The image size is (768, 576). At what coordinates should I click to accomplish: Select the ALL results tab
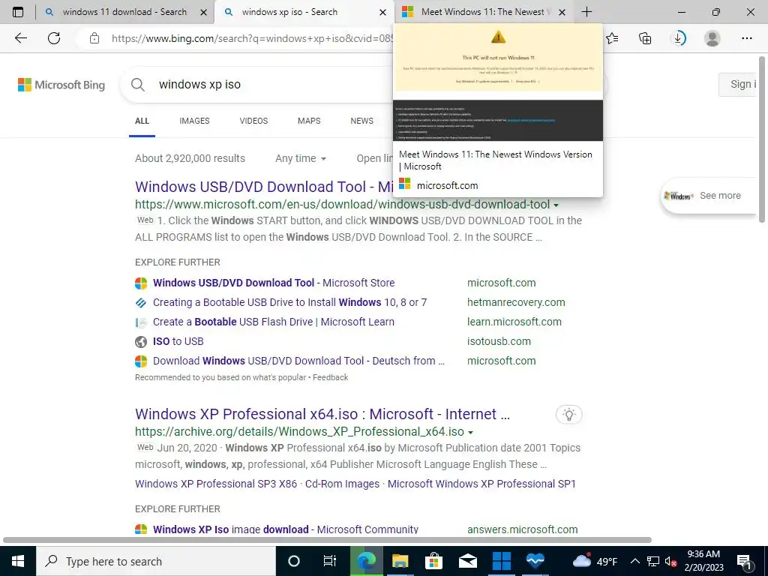click(x=142, y=121)
